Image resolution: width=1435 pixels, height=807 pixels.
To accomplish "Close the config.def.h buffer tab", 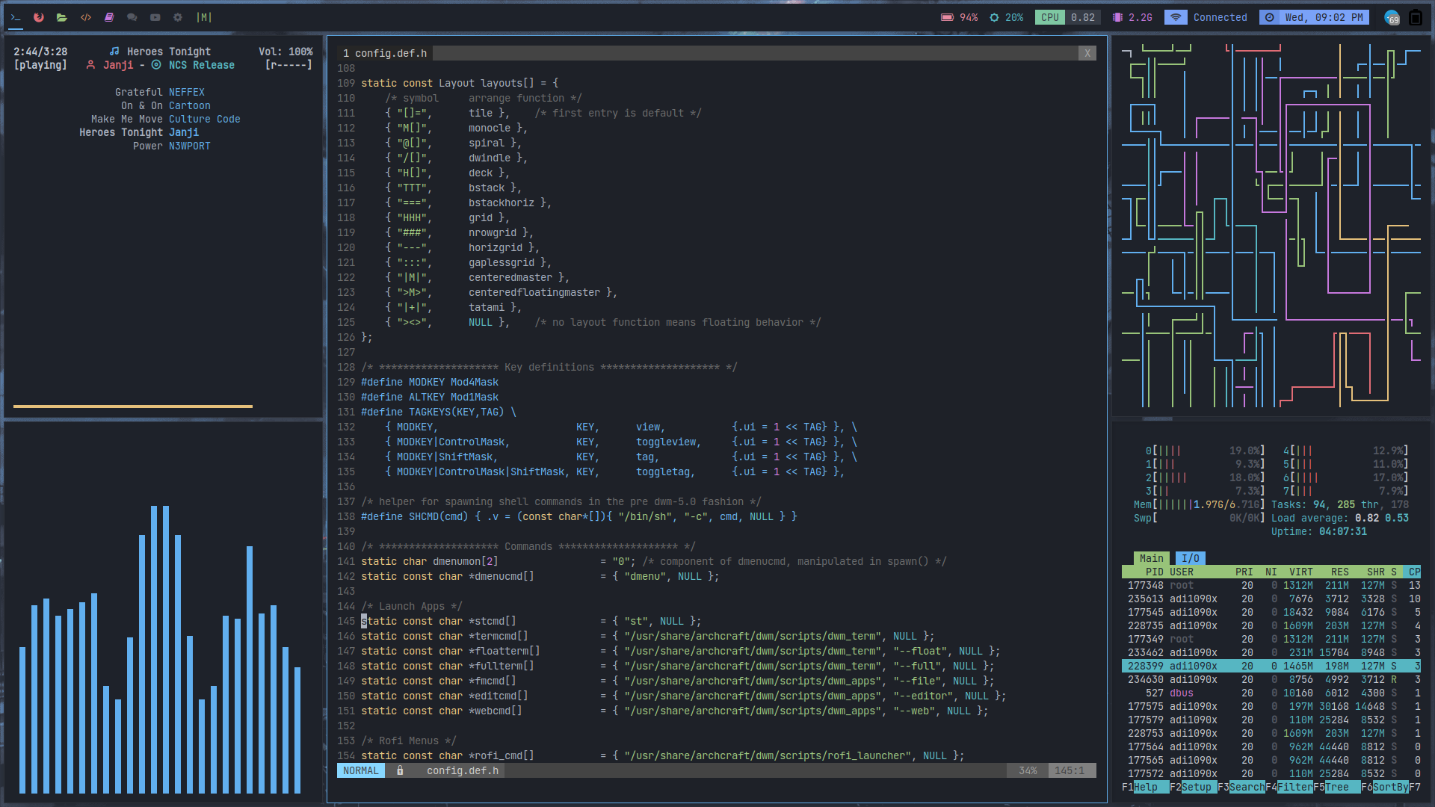I will click(x=1087, y=53).
